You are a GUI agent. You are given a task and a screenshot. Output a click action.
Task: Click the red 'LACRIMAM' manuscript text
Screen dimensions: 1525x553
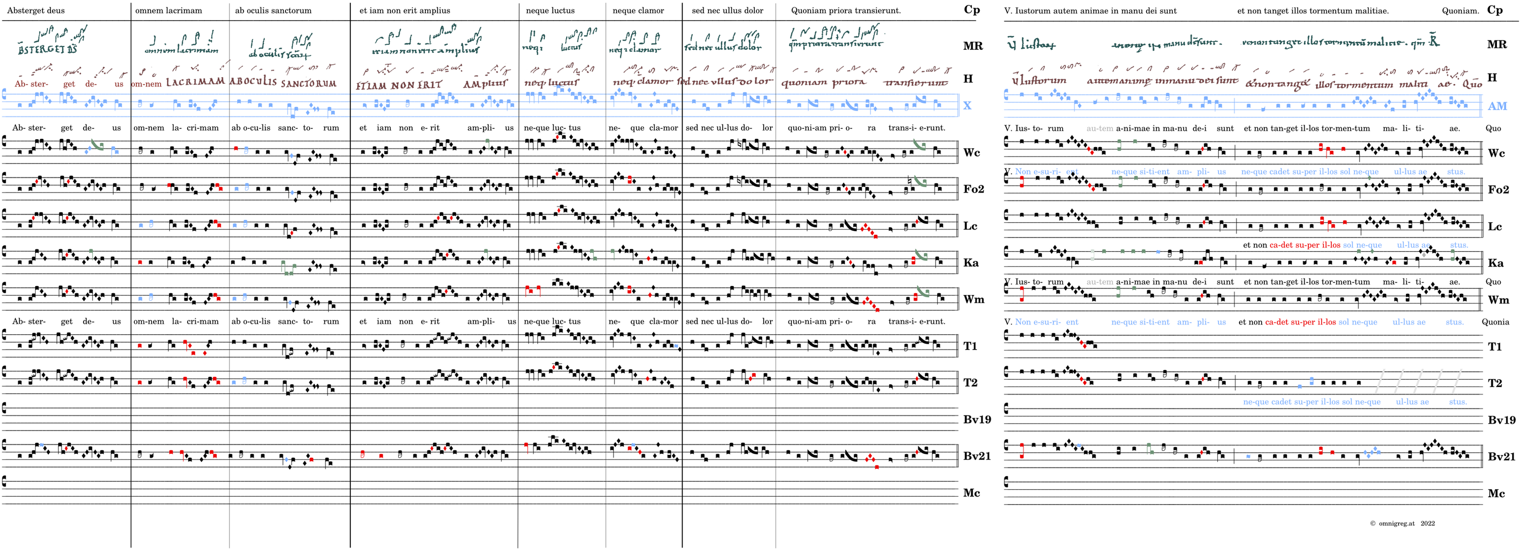[x=195, y=82]
